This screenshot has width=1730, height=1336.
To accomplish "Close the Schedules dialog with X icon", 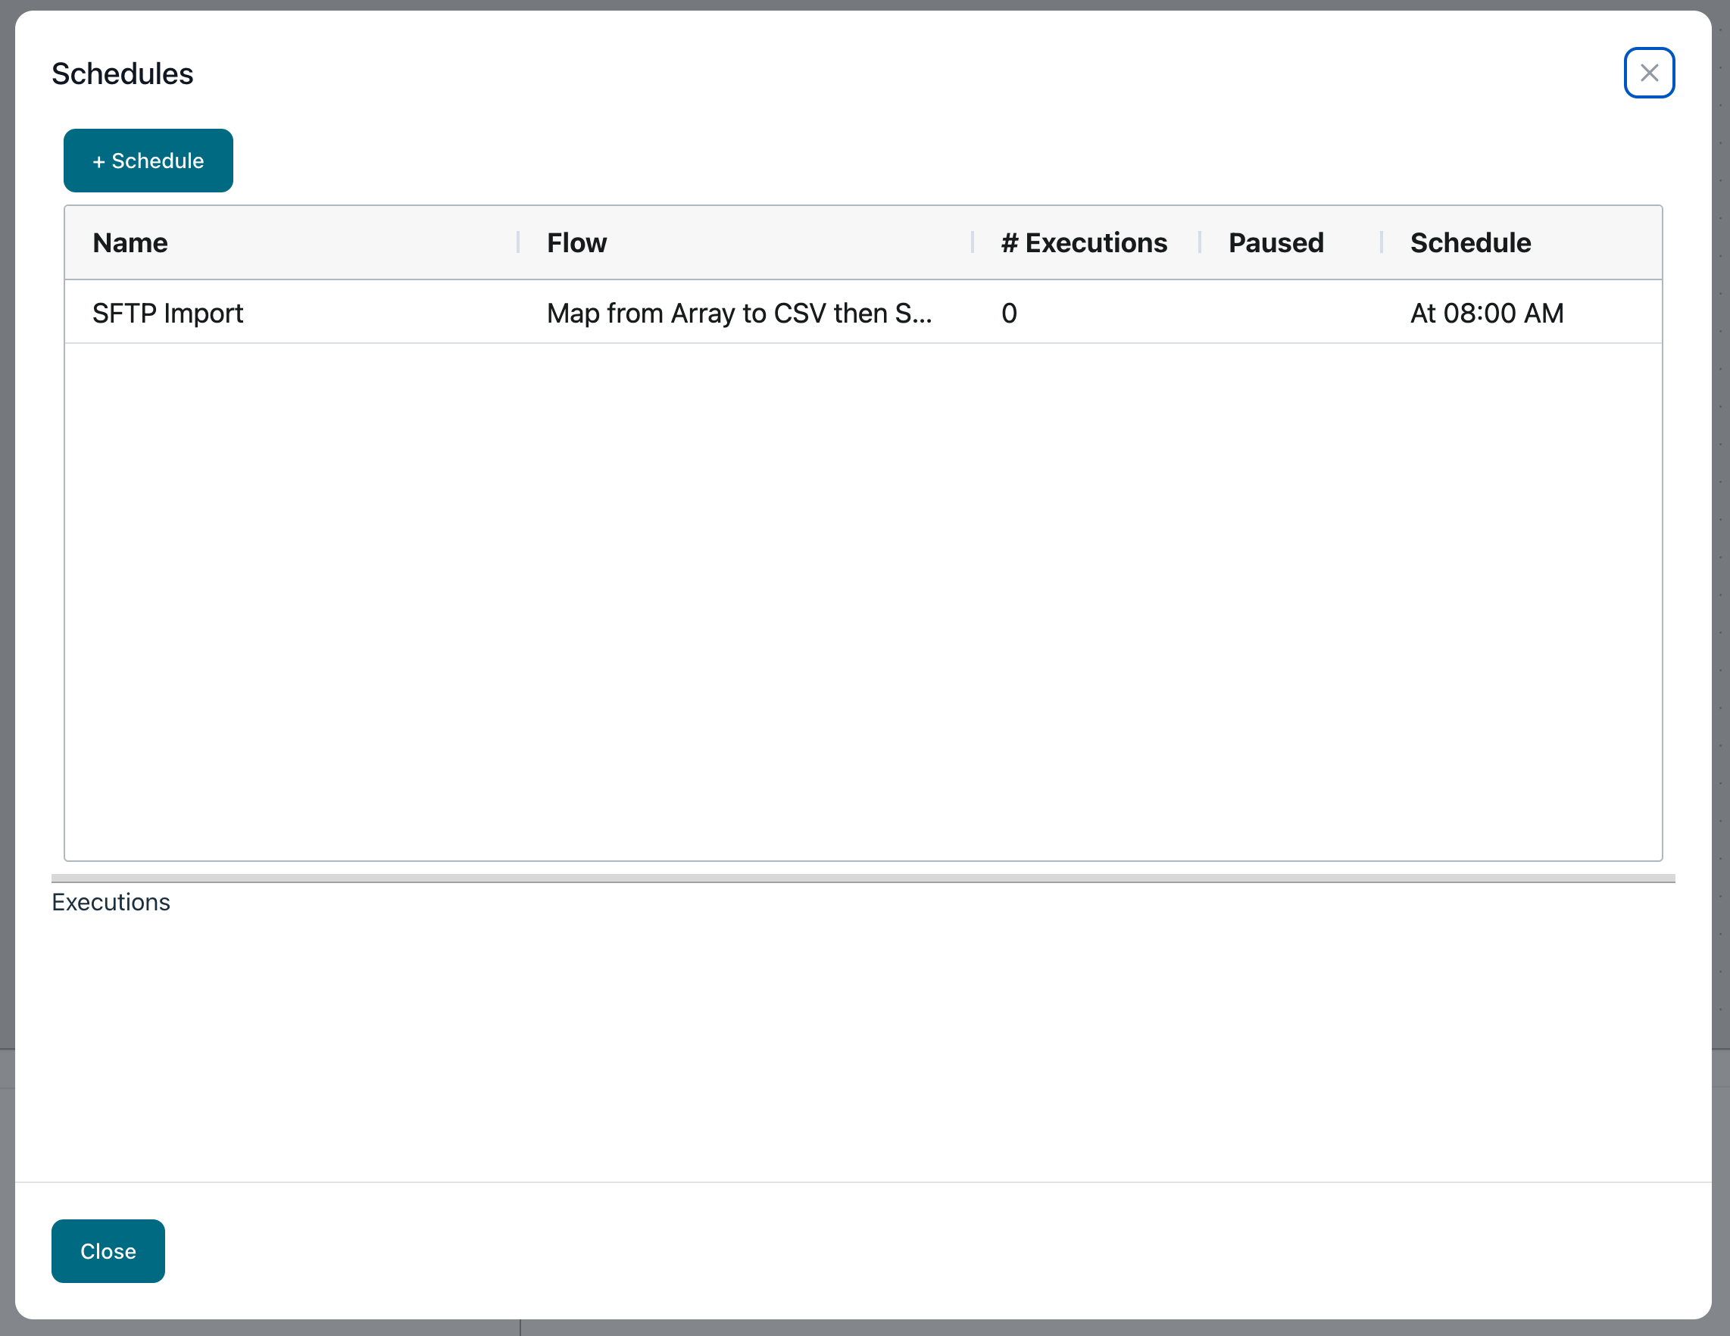I will click(x=1648, y=73).
